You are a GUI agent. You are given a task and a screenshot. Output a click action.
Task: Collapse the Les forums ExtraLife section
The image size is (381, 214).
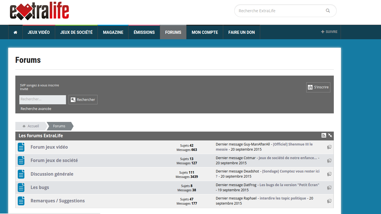[x=330, y=136]
